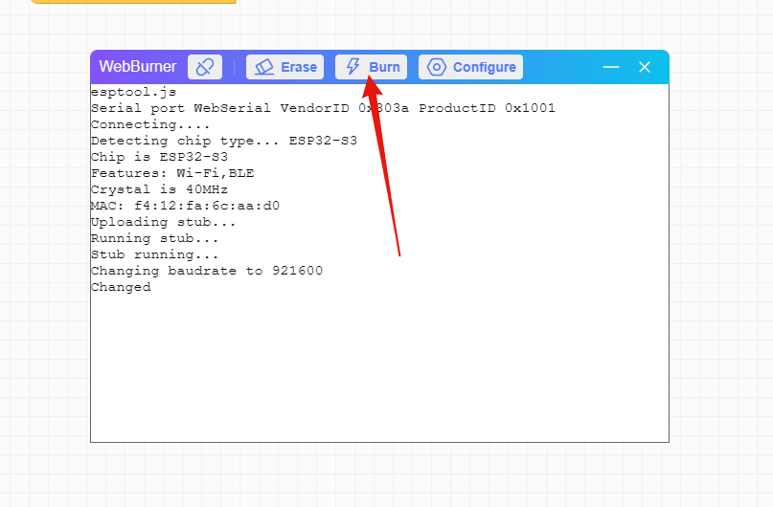Close the WebBurner panel
Image resolution: width=773 pixels, height=507 pixels.
tap(645, 67)
